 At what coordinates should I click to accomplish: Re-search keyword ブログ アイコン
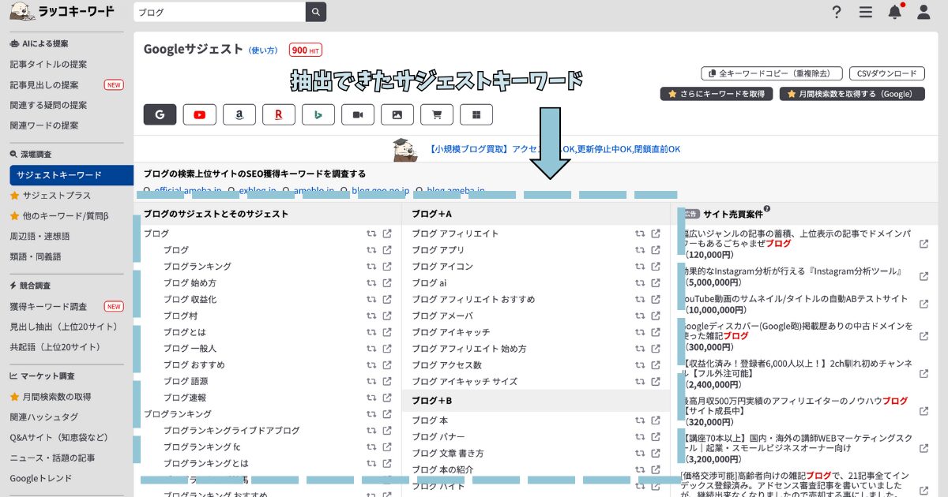[x=640, y=267]
